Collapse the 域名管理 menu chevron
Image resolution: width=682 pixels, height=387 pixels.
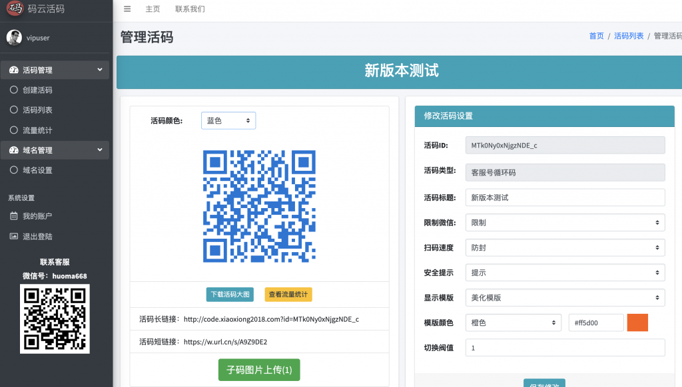click(x=100, y=150)
